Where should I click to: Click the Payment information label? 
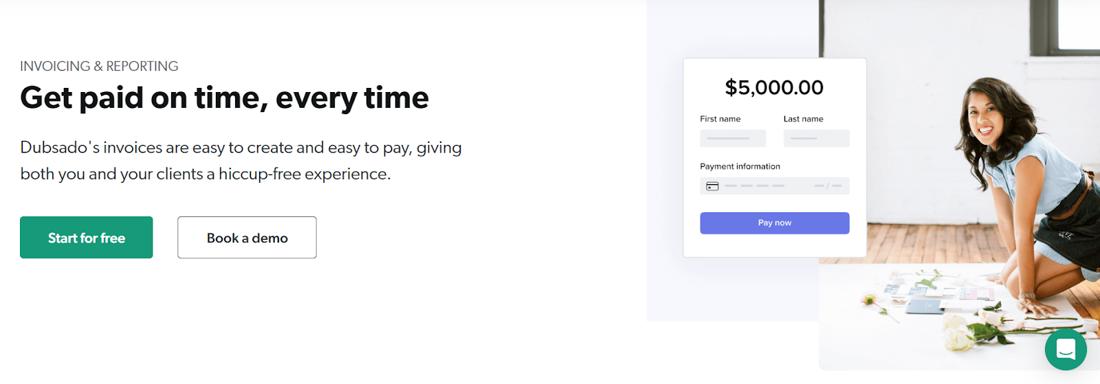740,166
